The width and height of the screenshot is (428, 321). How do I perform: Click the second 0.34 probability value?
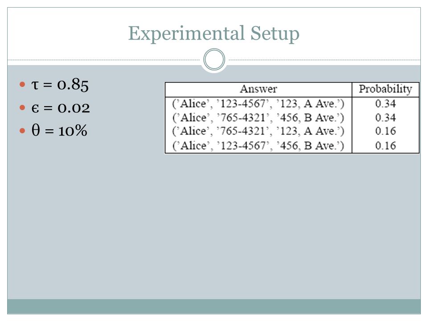tap(385, 118)
